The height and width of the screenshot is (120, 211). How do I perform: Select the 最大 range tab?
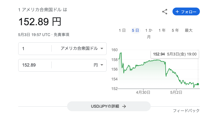tap(188, 31)
